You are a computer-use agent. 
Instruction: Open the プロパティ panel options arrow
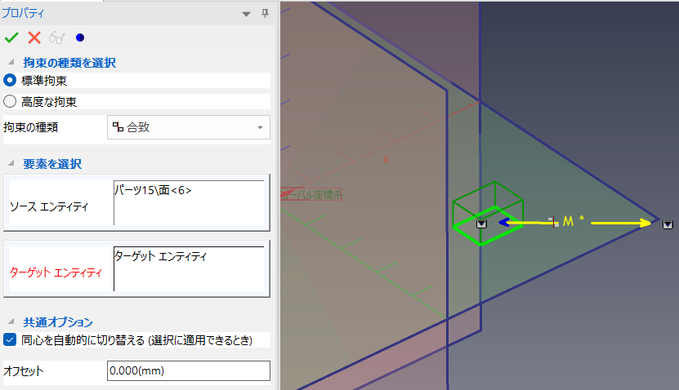(x=246, y=13)
